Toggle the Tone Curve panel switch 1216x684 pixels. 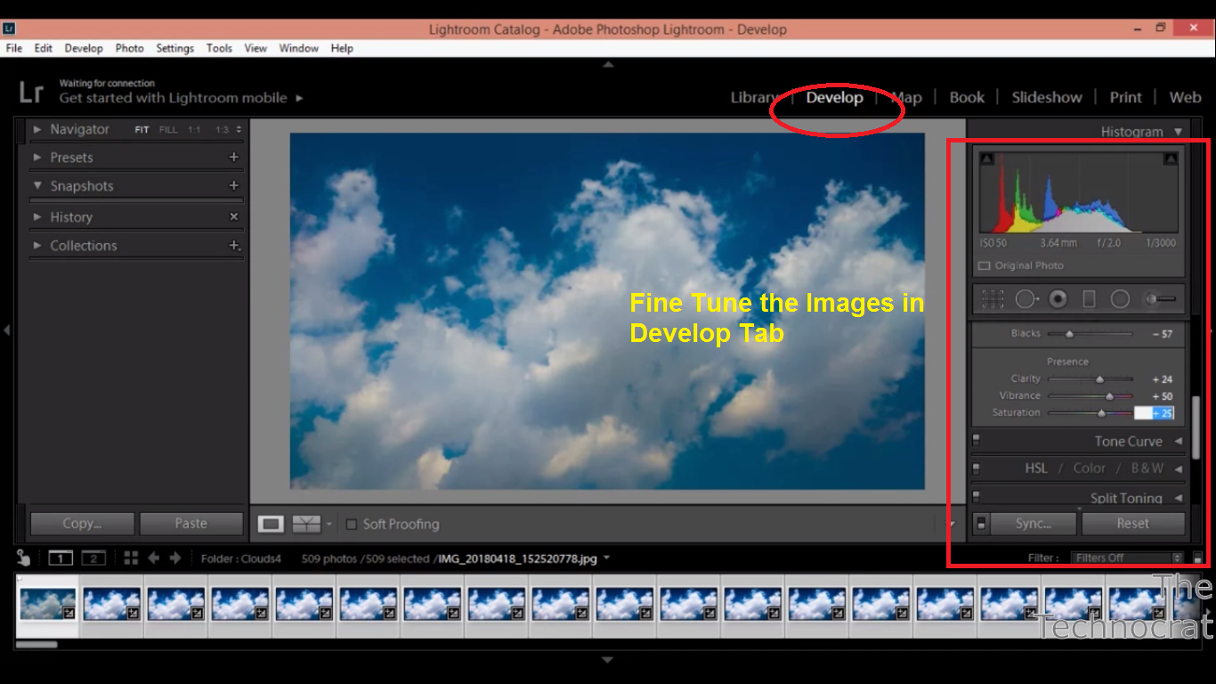pos(976,440)
